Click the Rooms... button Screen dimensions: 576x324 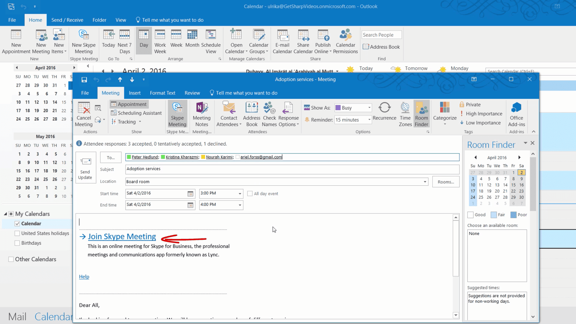pos(446,182)
